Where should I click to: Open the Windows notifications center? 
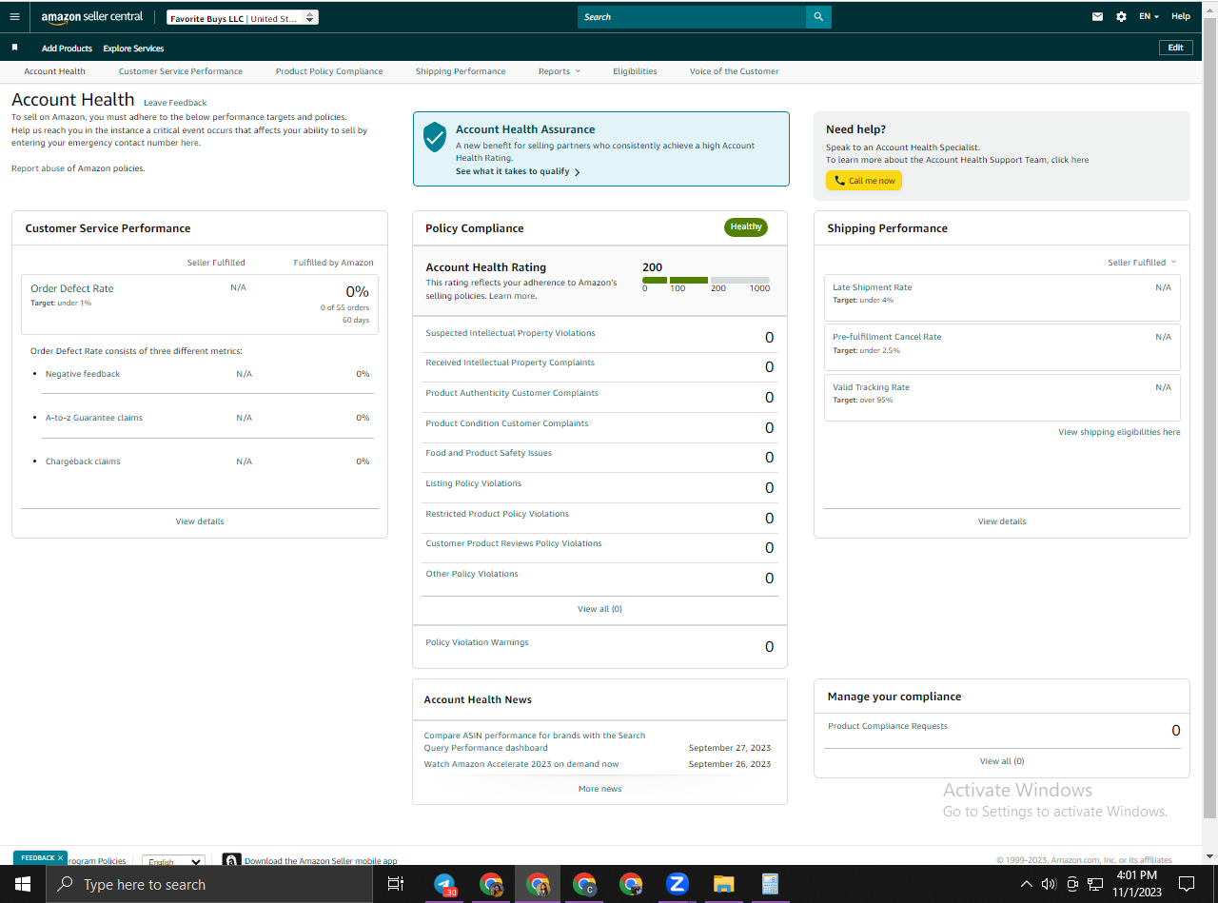(1187, 884)
